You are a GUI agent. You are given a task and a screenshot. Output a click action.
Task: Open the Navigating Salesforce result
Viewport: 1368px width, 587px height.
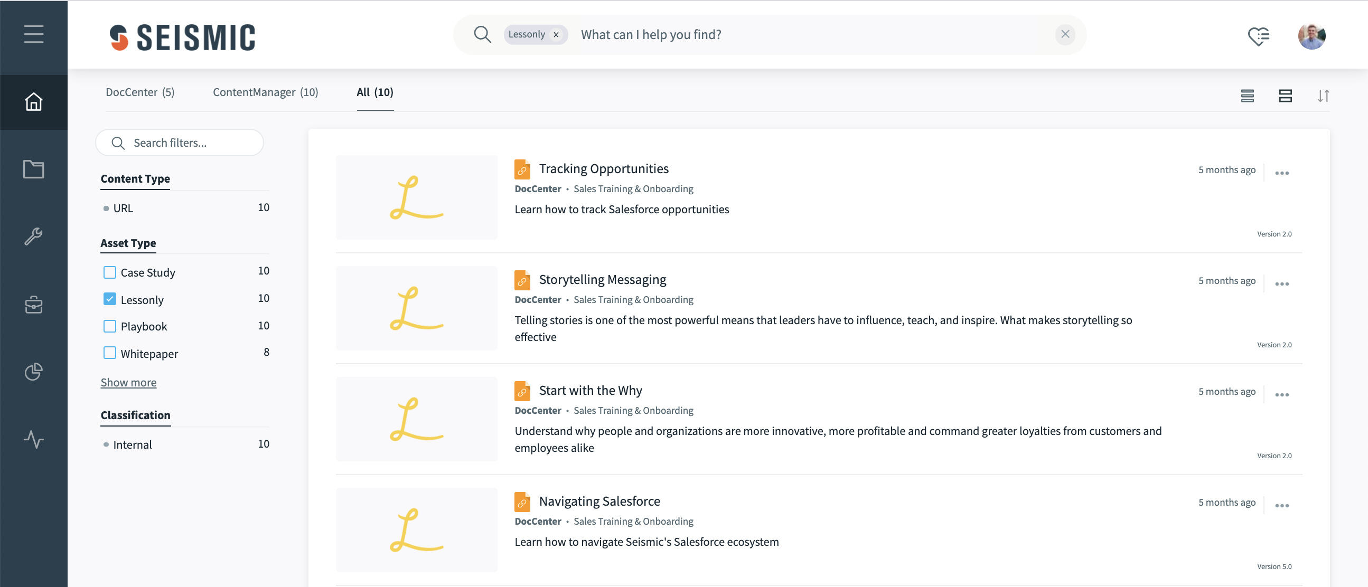[599, 501]
